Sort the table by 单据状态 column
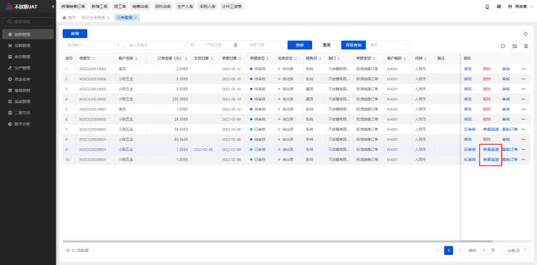This screenshot has width=537, height=265. point(268,59)
